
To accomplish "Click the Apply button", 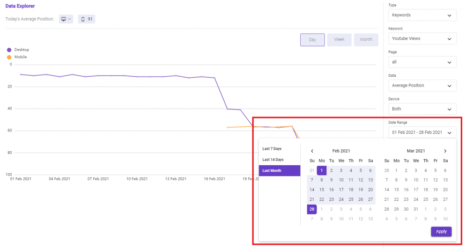I will pyautogui.click(x=441, y=232).
